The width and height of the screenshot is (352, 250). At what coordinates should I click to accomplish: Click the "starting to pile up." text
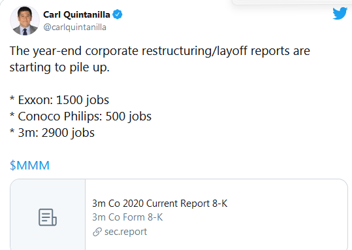(59, 67)
